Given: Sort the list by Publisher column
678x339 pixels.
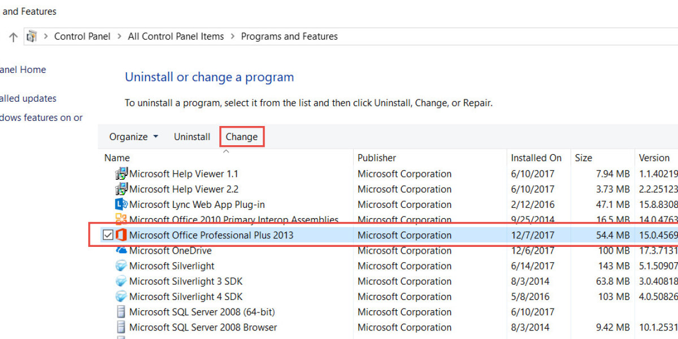Looking at the screenshot, I should (377, 158).
